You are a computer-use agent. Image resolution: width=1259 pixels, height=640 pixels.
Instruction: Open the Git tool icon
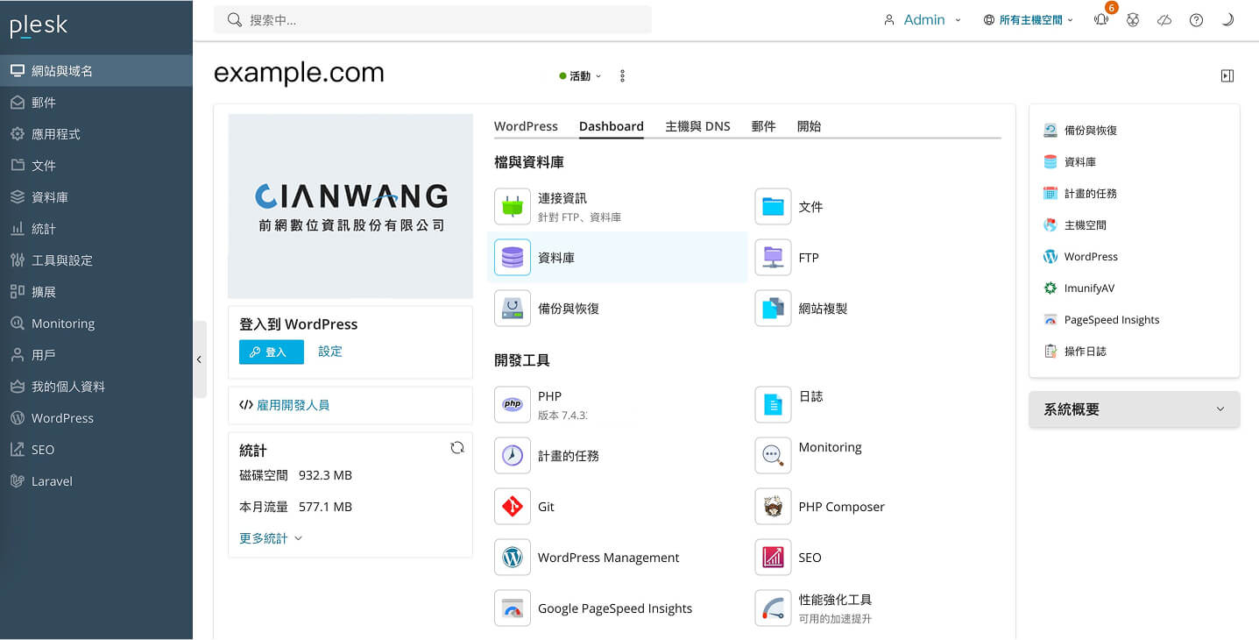coord(513,507)
